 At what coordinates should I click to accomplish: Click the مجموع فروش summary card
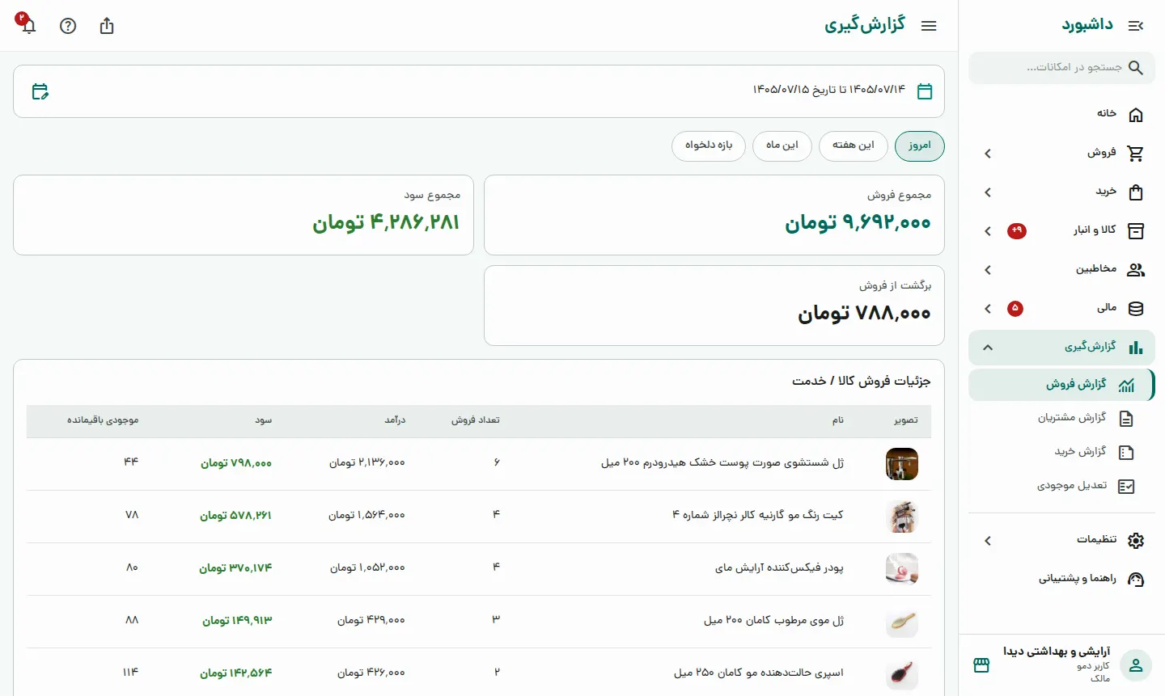[714, 215]
